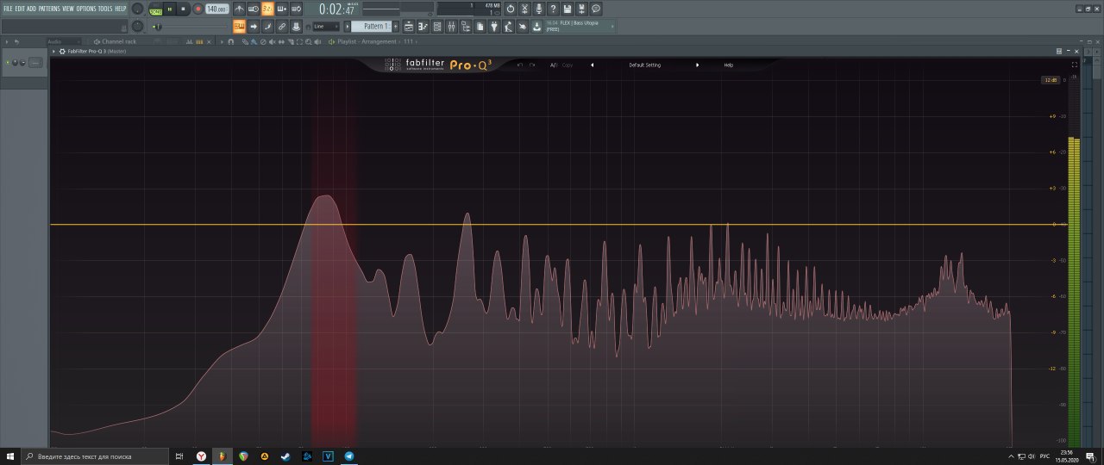Click the song time display 0:02:47

(x=337, y=9)
